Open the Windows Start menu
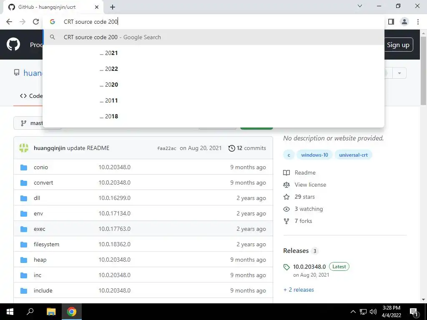427x320 pixels. pos(10,312)
